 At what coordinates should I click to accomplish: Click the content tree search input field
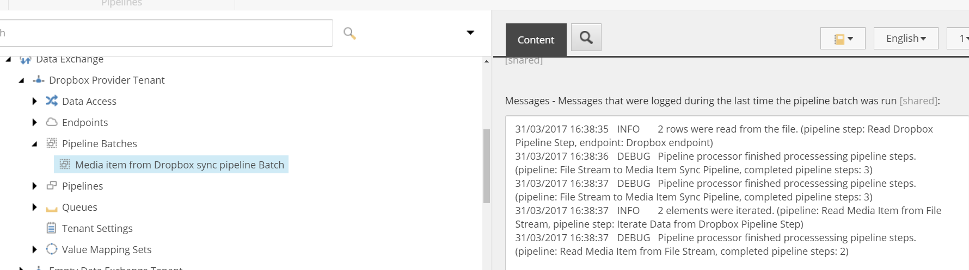pos(163,33)
